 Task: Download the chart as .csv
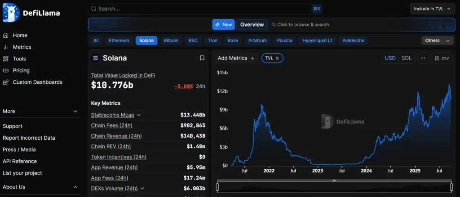pyautogui.click(x=442, y=58)
